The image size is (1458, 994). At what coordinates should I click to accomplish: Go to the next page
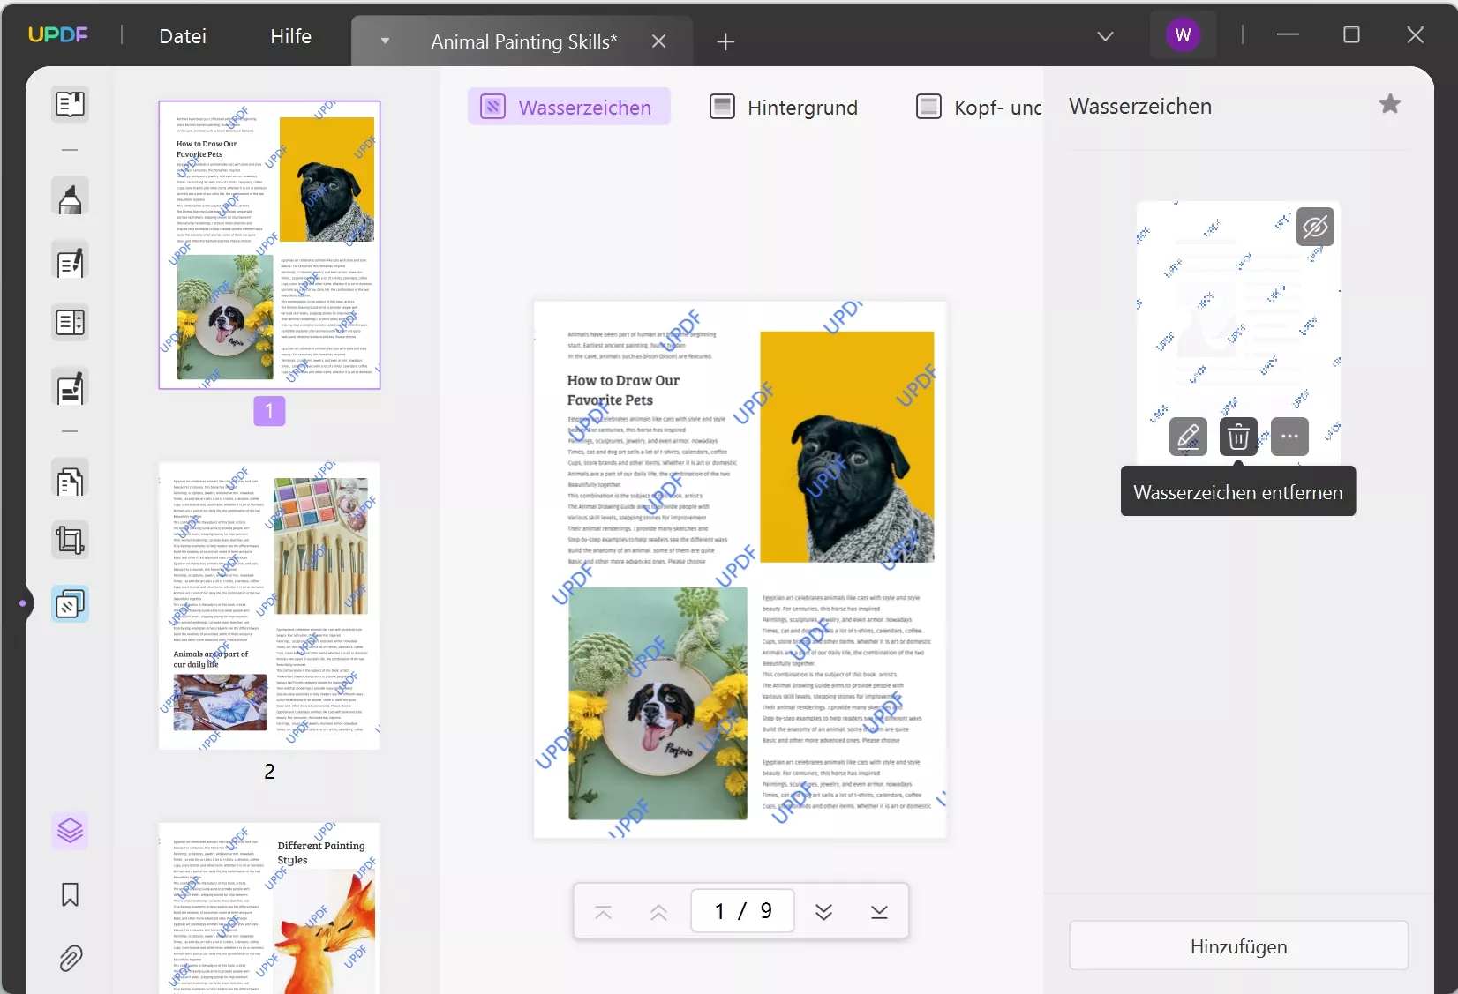coord(823,912)
